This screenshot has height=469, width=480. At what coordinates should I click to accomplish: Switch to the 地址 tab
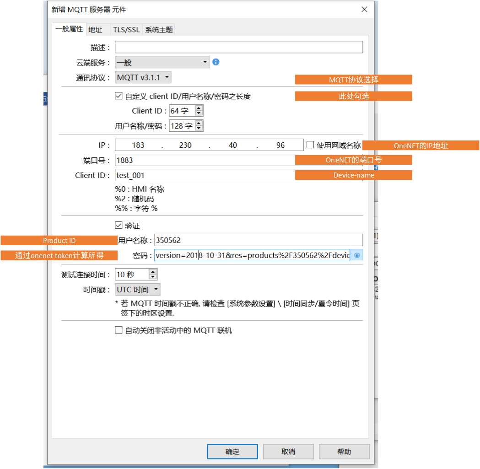[x=95, y=30]
